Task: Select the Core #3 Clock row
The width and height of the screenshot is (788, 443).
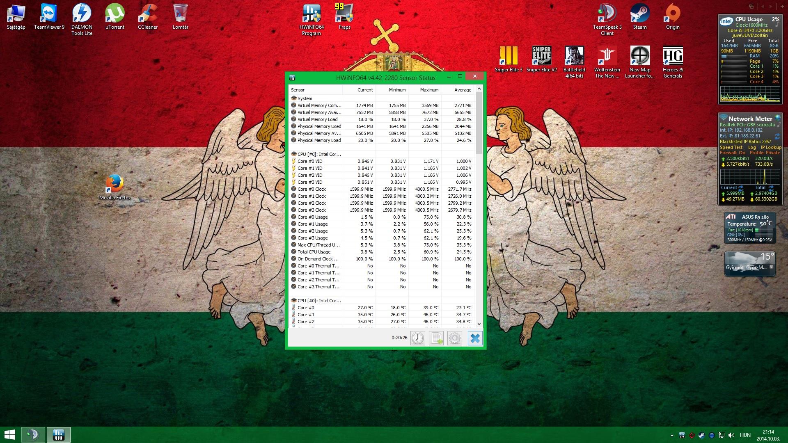Action: tap(382, 210)
